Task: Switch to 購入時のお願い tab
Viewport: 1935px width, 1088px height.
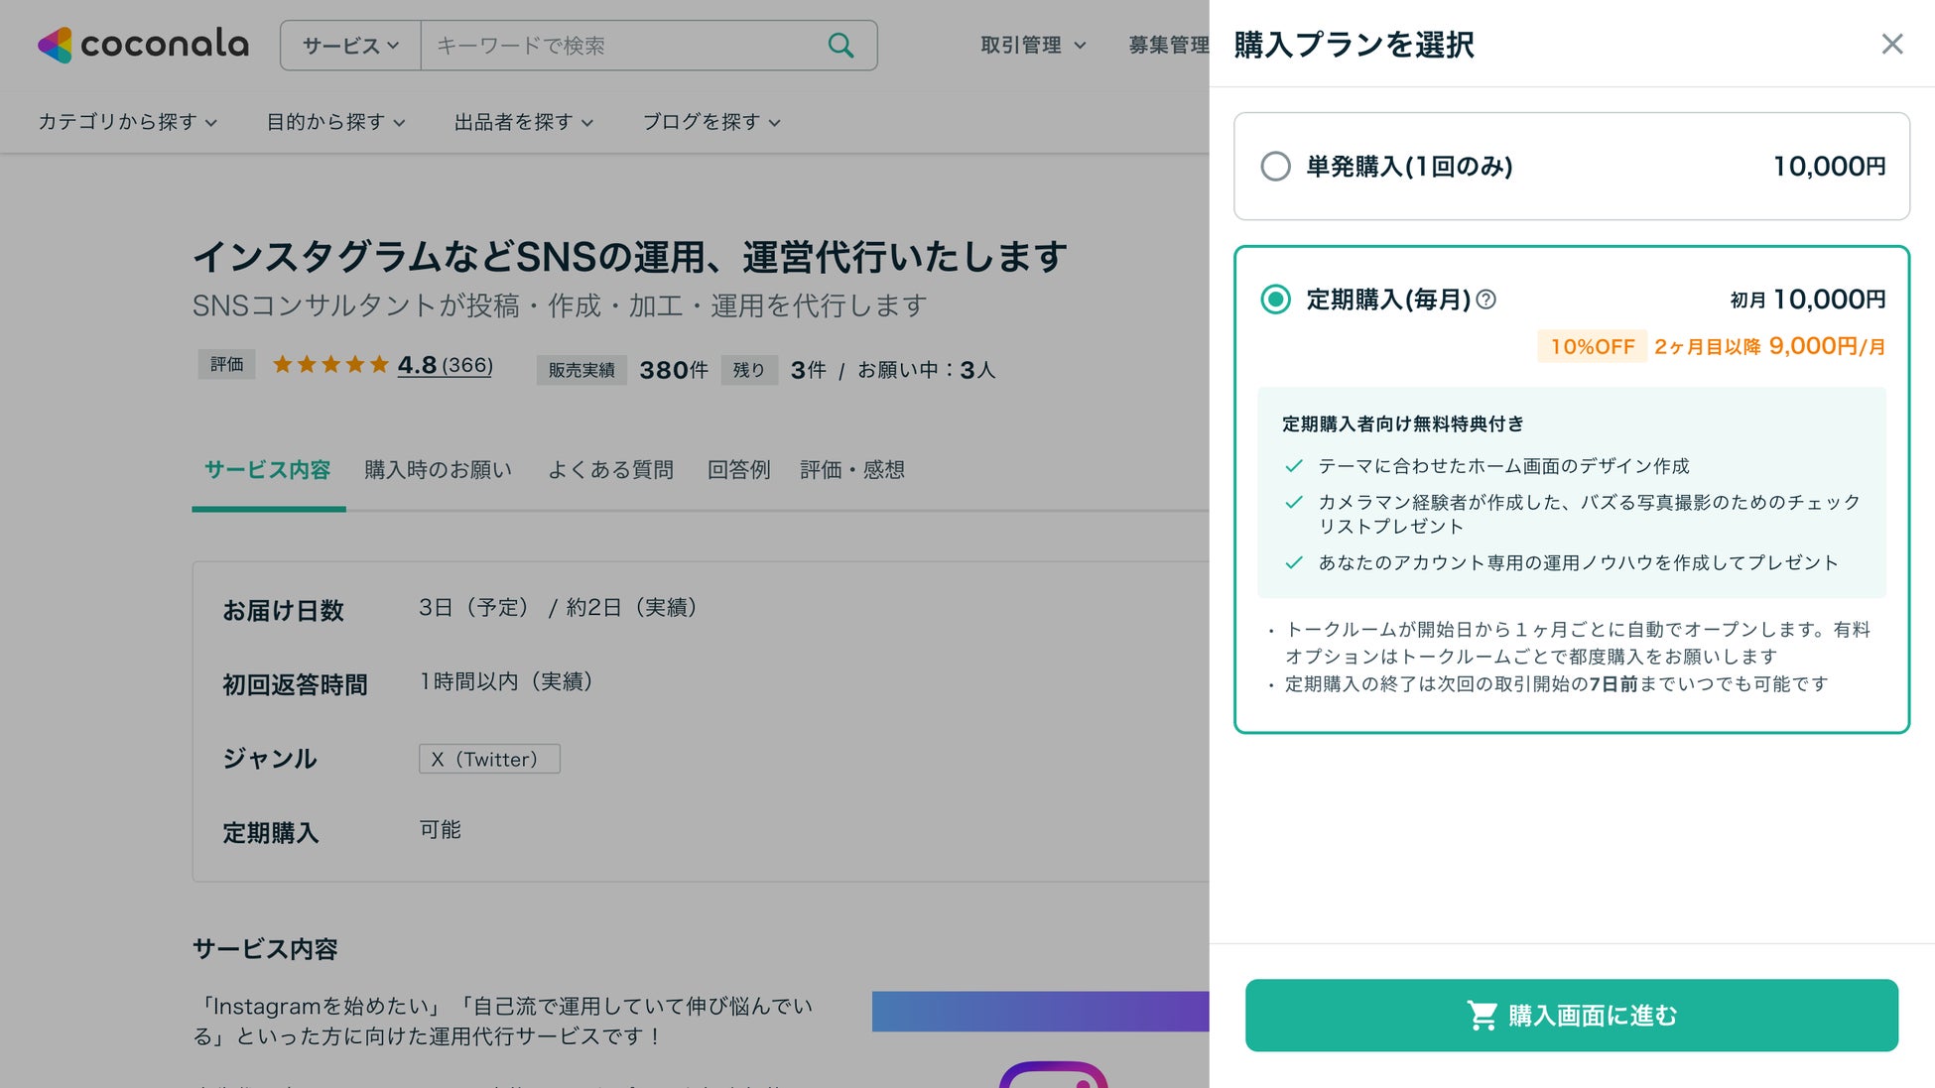Action: [x=438, y=470]
